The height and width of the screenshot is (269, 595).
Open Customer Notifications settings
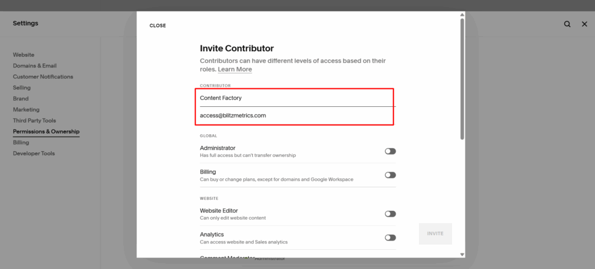pyautogui.click(x=43, y=77)
